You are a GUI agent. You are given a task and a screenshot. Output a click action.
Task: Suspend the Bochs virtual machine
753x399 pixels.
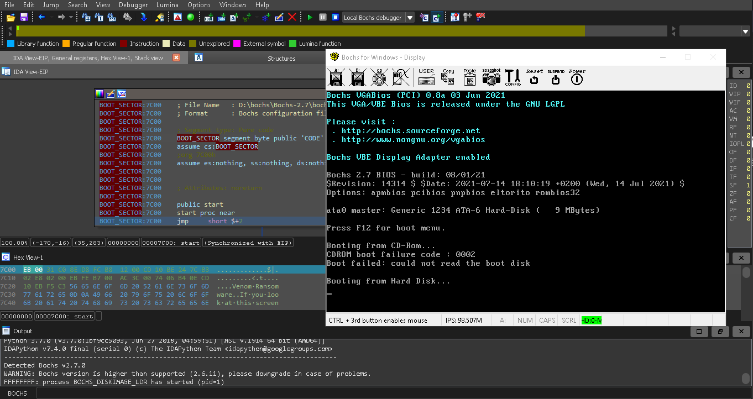pos(556,77)
